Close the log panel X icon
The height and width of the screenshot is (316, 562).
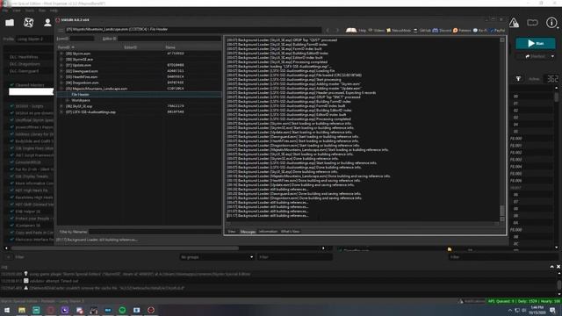pos(558,267)
